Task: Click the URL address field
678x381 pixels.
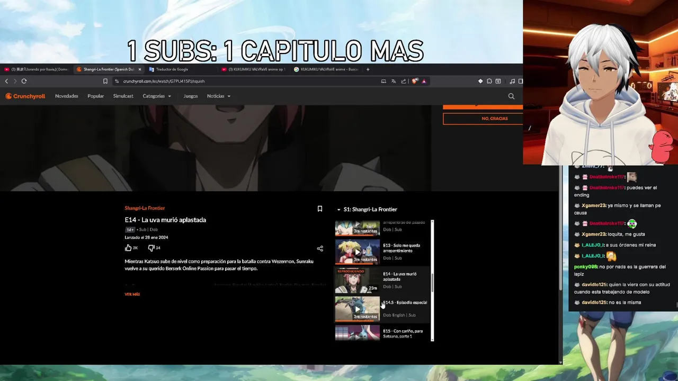Action: pyautogui.click(x=244, y=81)
